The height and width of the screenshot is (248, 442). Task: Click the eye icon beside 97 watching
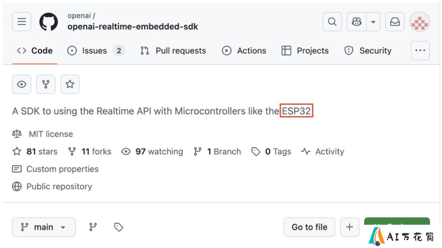pyautogui.click(x=126, y=152)
